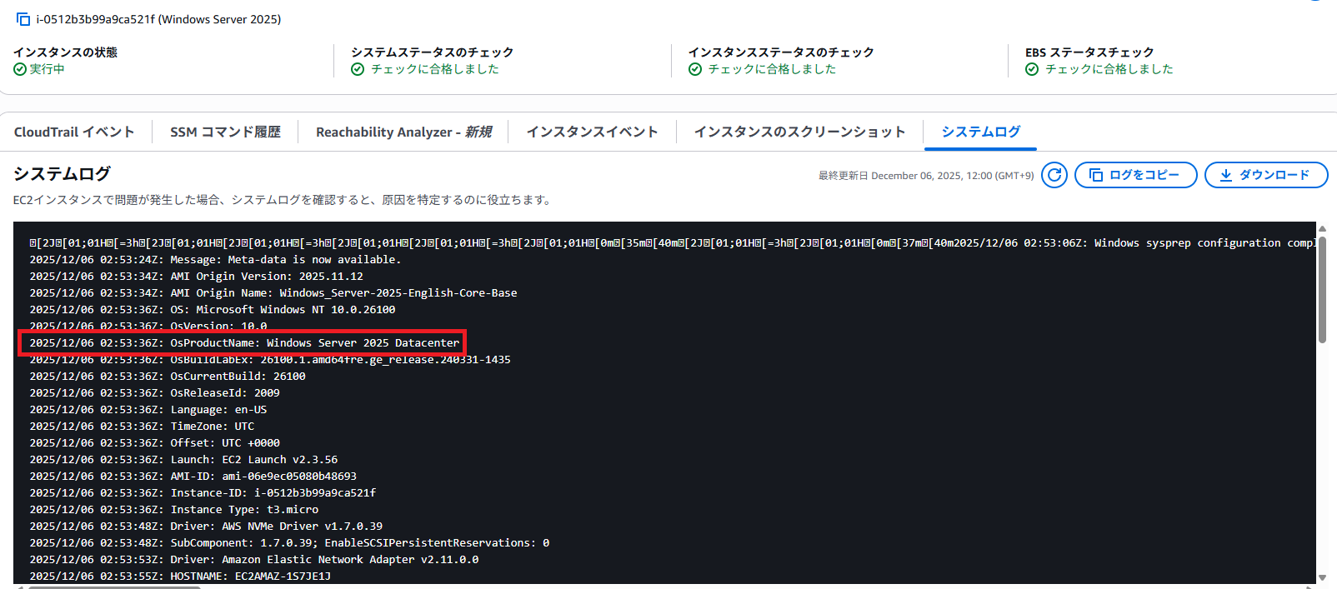Click the 'Language: en-US' log line
The width and height of the screenshot is (1337, 589).
point(148,410)
